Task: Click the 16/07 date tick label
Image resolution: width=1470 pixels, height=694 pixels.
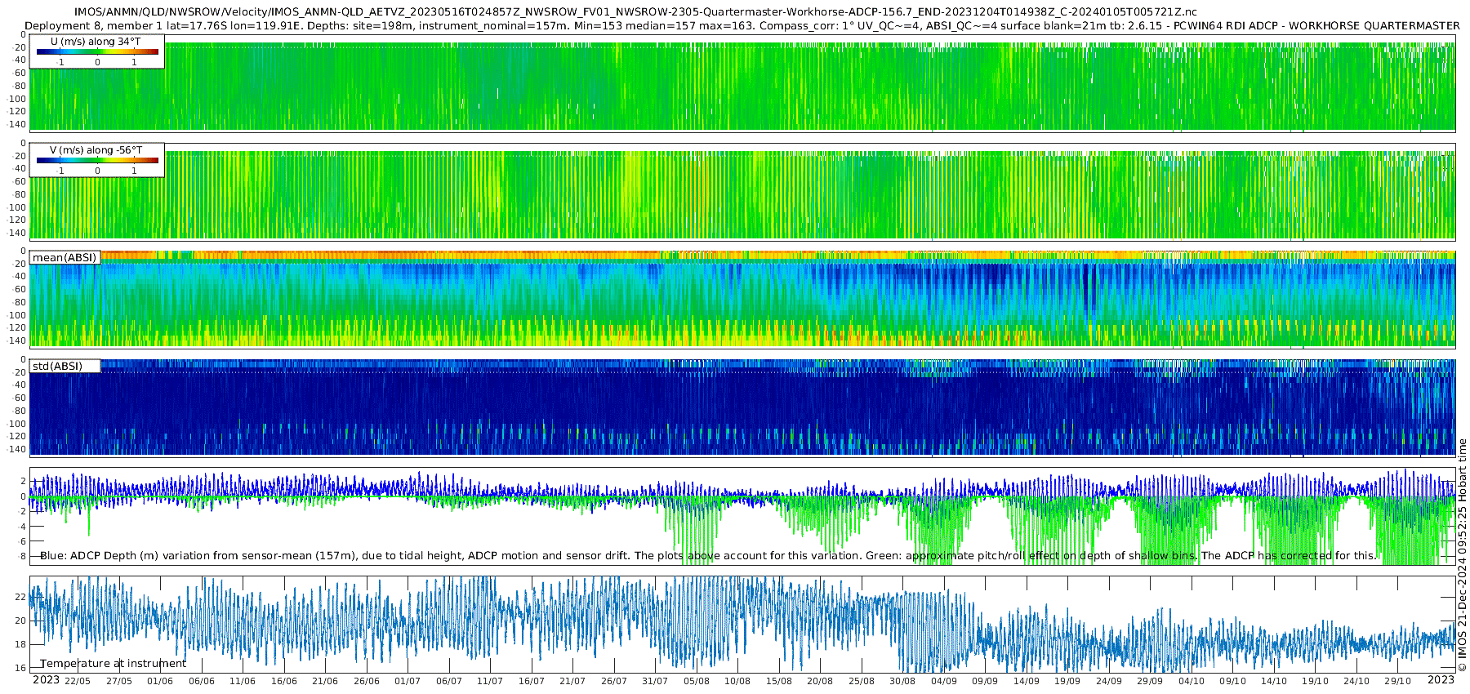Action: (531, 681)
